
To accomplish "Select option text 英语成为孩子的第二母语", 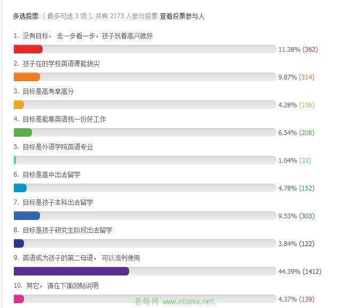I will click(x=58, y=258).
